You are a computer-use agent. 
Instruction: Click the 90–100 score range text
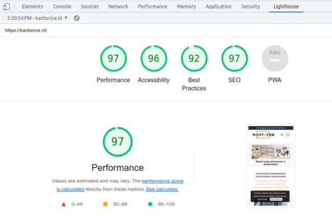[x=166, y=204]
